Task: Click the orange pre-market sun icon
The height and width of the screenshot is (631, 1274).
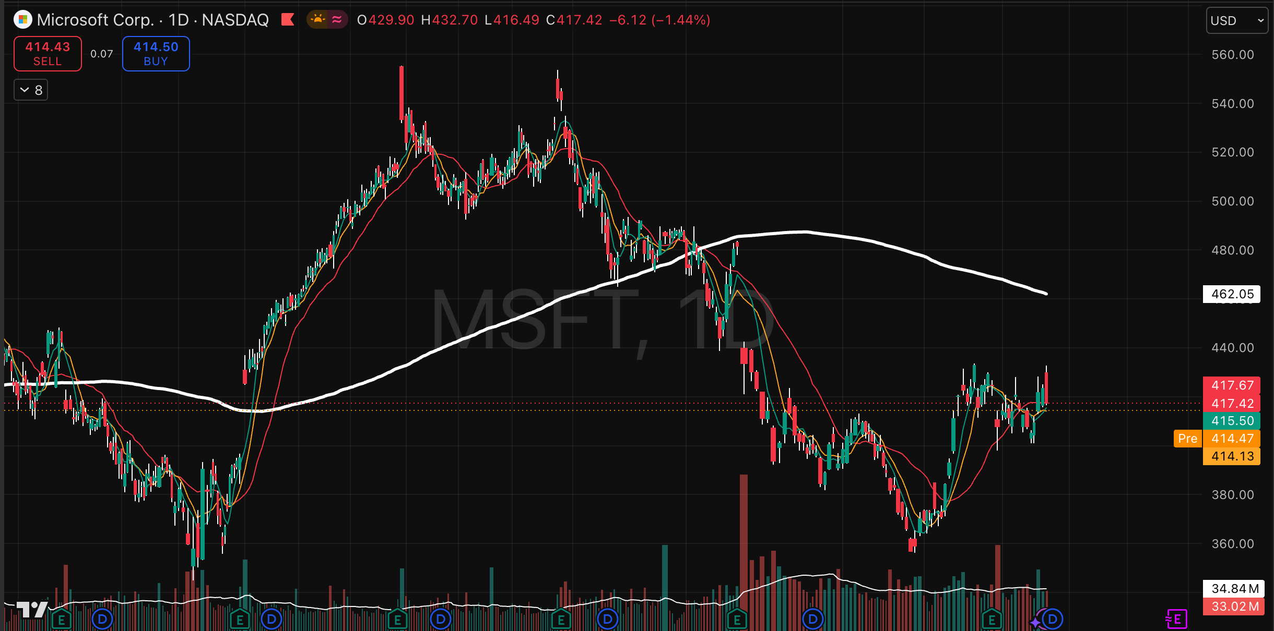Action: 317,20
